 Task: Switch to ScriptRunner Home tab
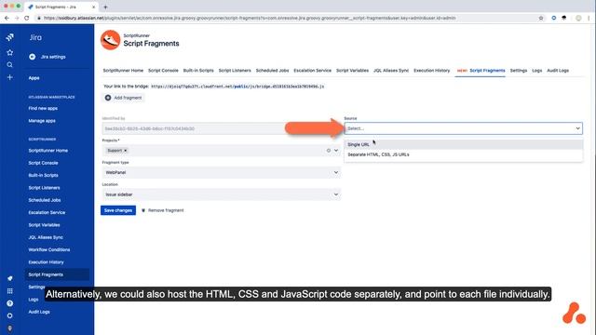tap(123, 71)
